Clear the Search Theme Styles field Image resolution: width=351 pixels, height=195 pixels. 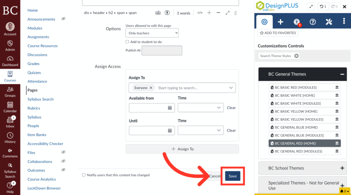(296, 56)
